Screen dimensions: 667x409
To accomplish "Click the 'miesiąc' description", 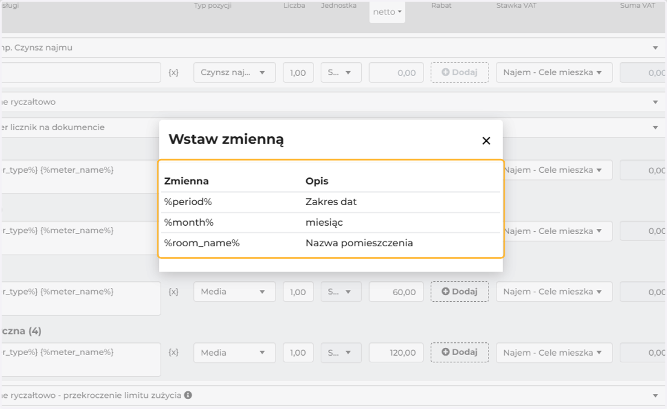I will point(324,222).
